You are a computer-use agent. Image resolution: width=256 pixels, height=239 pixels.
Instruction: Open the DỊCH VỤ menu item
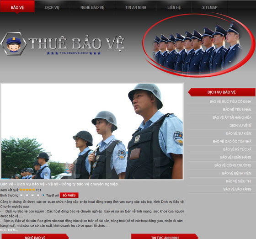click(52, 7)
